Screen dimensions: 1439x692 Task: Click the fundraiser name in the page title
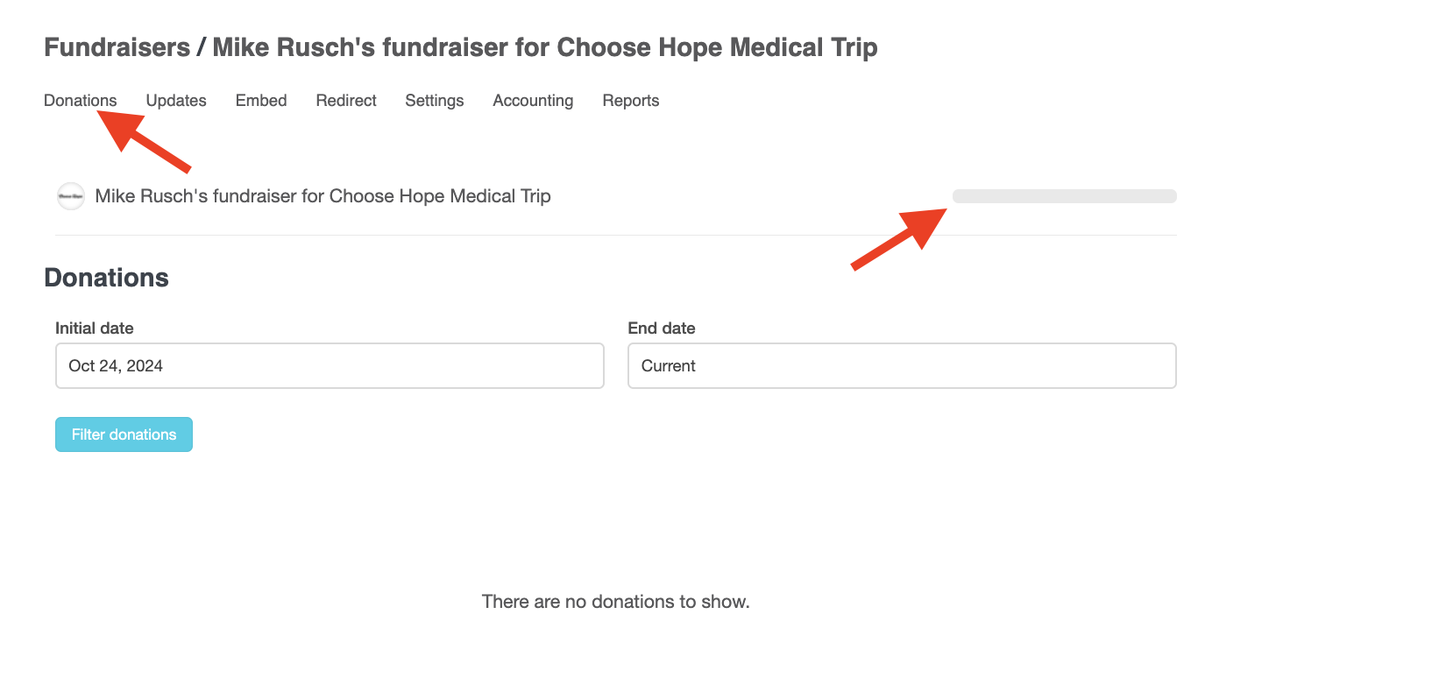[545, 47]
